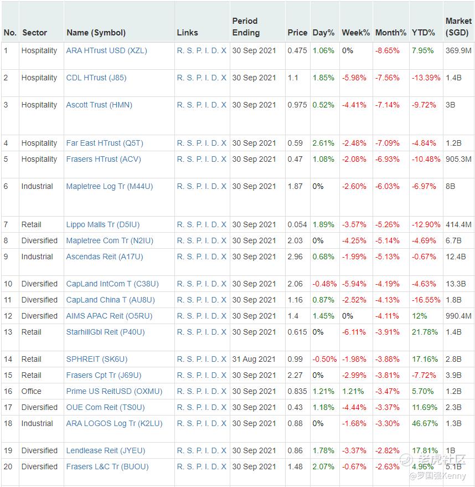This screenshot has width=475, height=487.
Task: Click the I. link in Far East HTrust row
Action: point(206,143)
